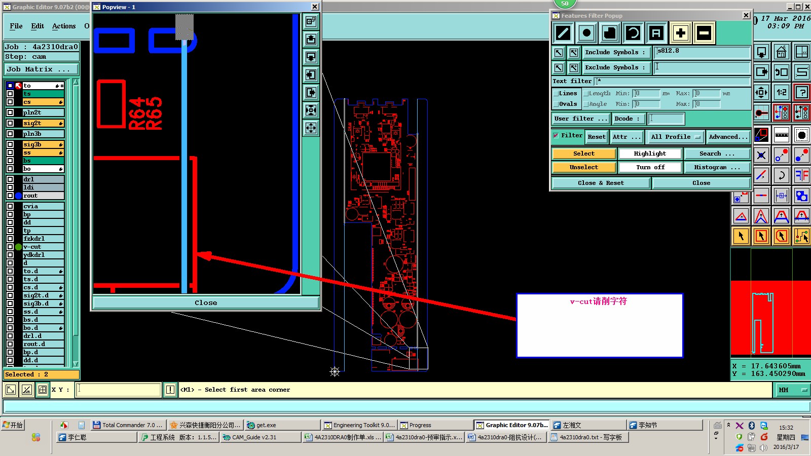
Task: Enable the Lines checkbox
Action: pyautogui.click(x=556, y=93)
